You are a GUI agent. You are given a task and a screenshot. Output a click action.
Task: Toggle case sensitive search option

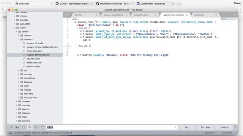pos(17,127)
